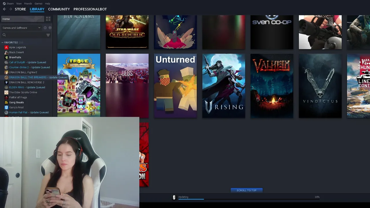Sort by recent activity clock icon
Screen dimensions: 370x208
(45, 28)
